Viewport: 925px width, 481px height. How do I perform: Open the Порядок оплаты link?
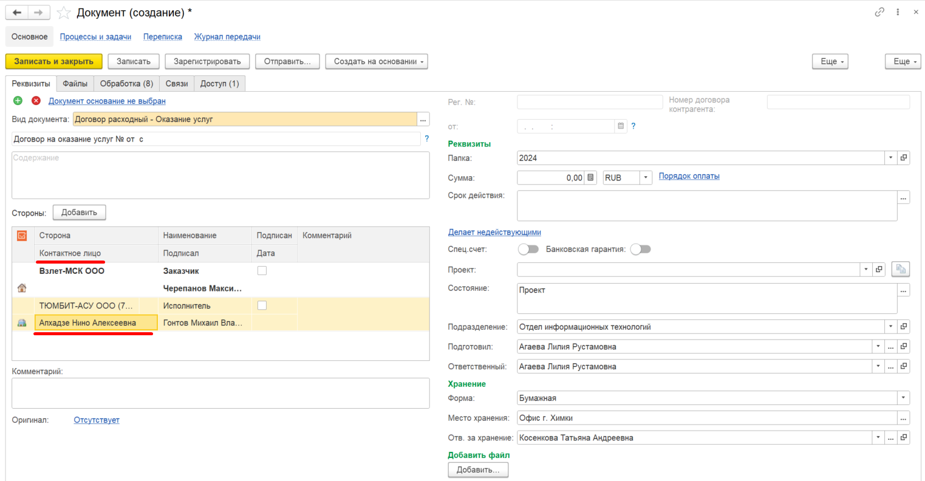click(689, 176)
